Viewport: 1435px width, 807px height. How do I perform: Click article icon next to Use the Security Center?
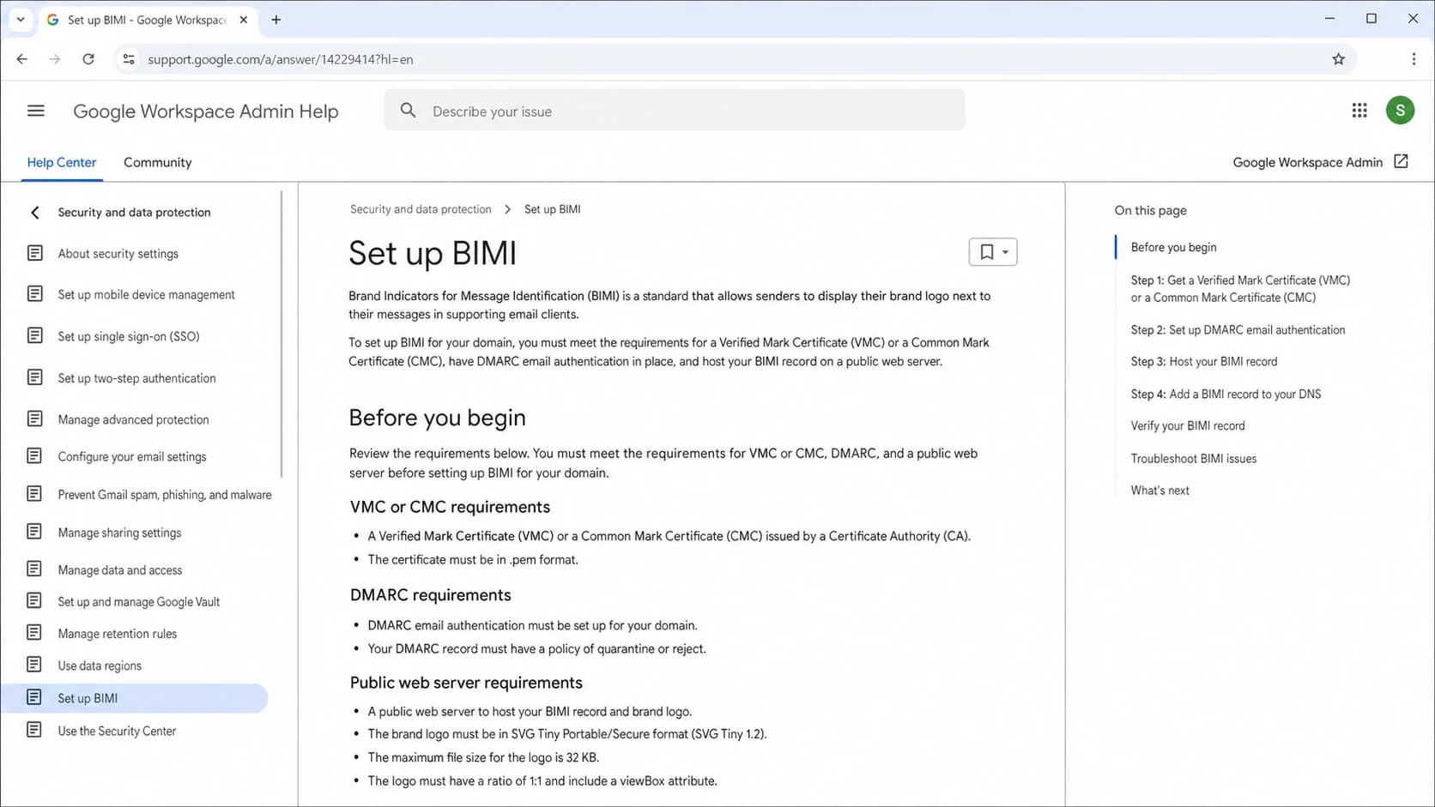tap(34, 730)
